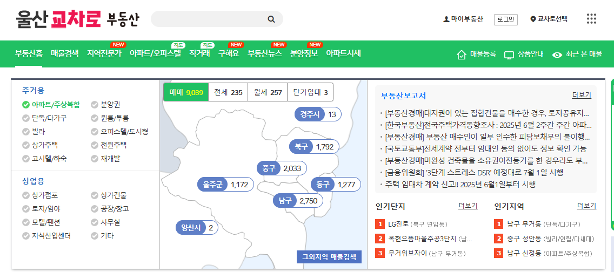This screenshot has width=614, height=272.
Task: Click 더보기 next to 부동산보고서
Action: click(x=582, y=96)
